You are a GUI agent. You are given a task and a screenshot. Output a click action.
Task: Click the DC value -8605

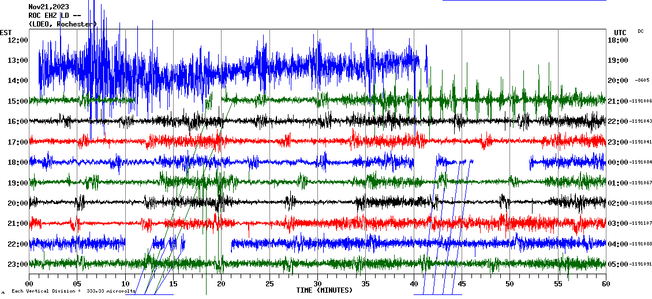pyautogui.click(x=642, y=80)
